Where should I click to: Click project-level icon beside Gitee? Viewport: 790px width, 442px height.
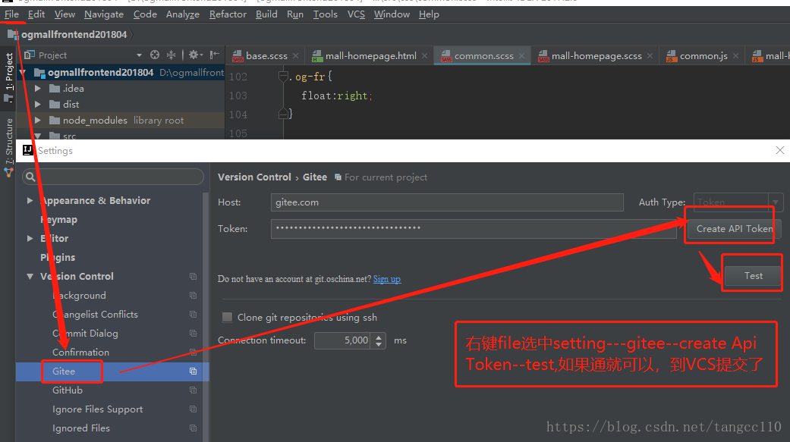[x=193, y=371]
